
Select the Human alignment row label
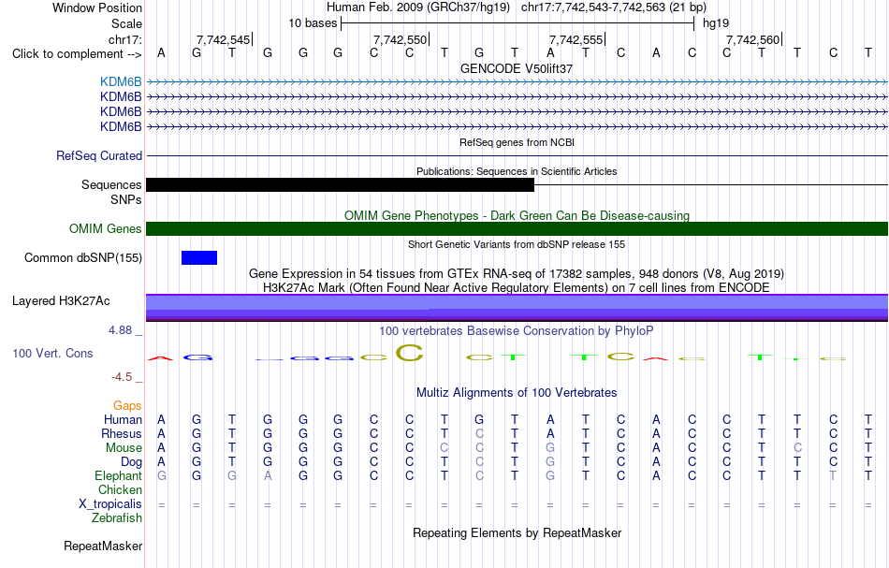pos(123,419)
